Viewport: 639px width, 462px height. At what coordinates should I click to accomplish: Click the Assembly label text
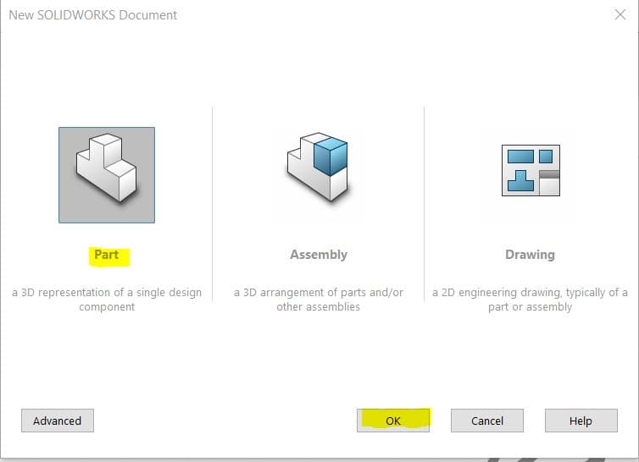[x=319, y=254]
